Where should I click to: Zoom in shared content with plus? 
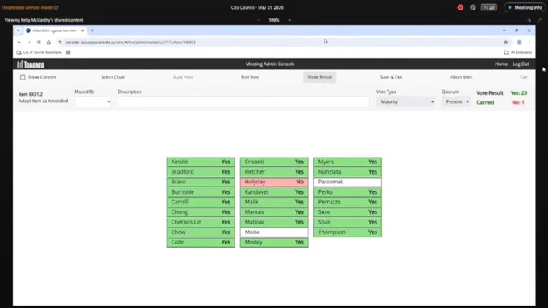(289, 20)
